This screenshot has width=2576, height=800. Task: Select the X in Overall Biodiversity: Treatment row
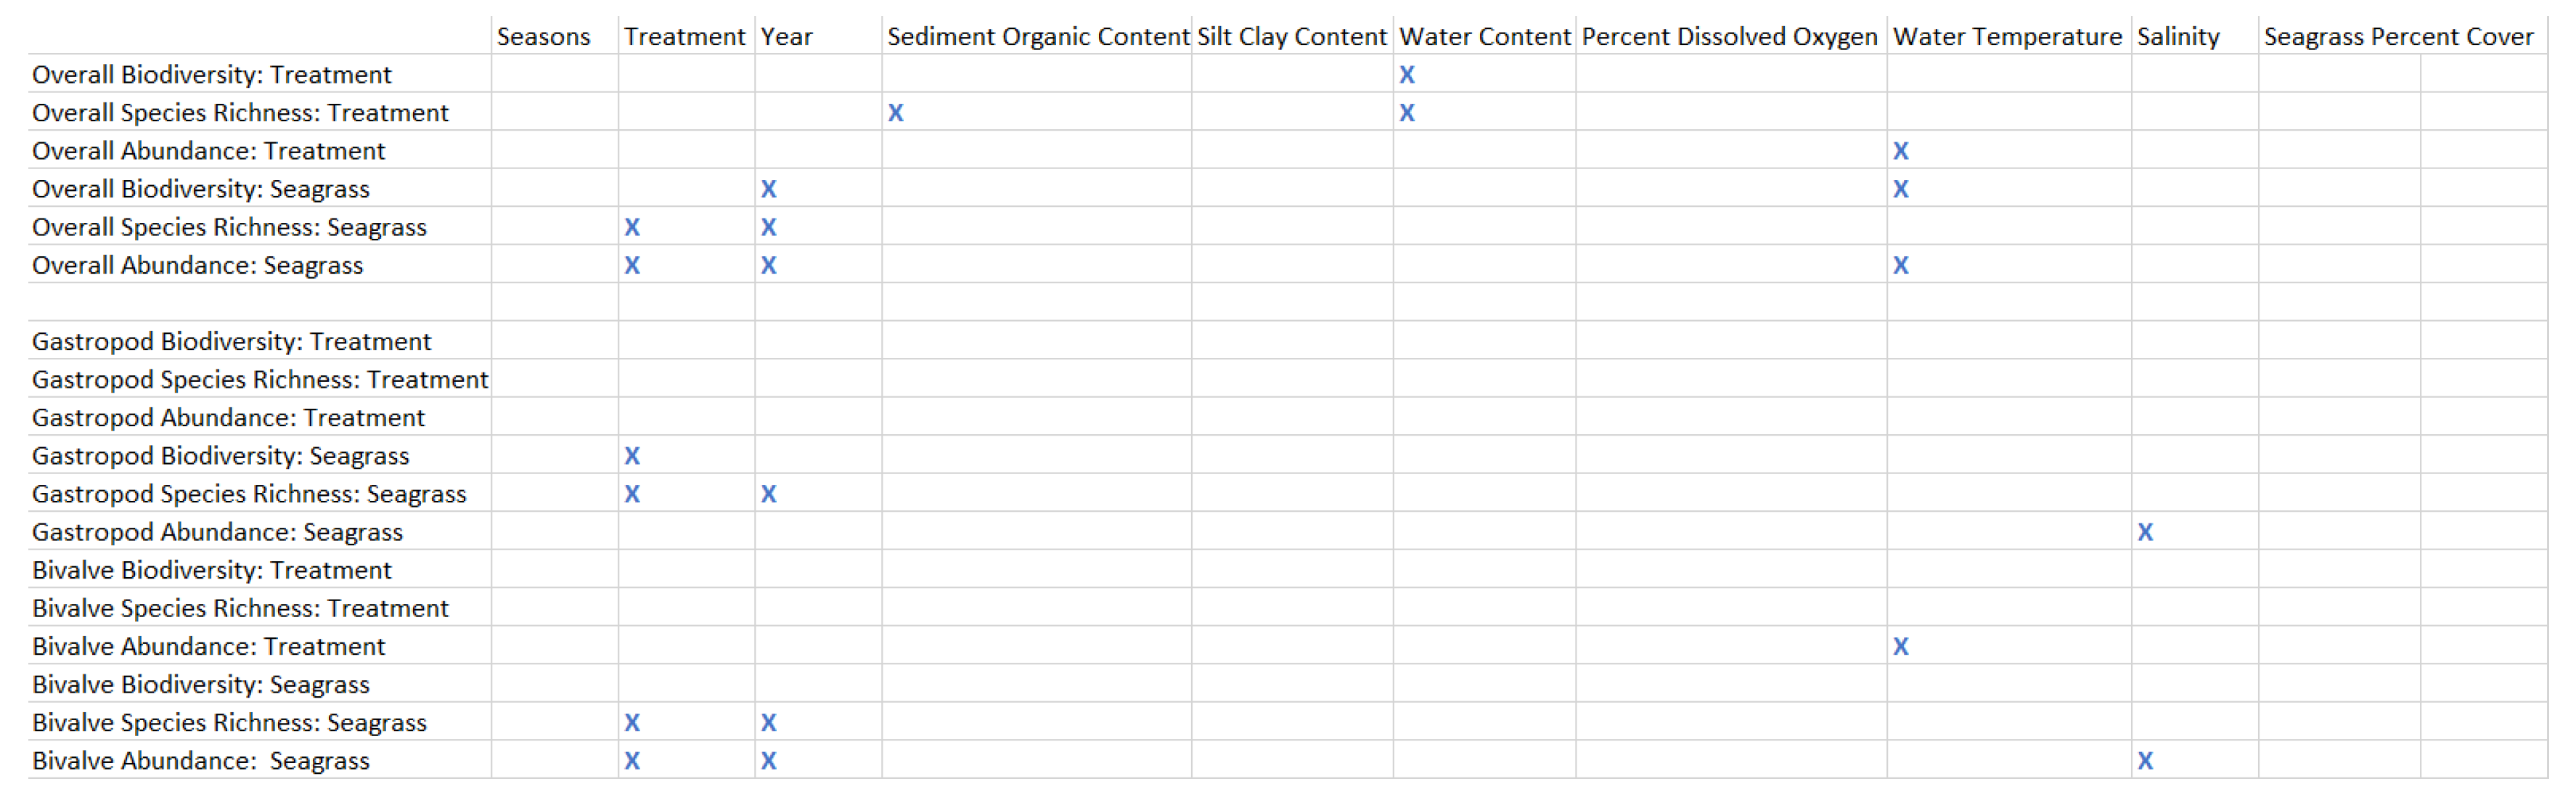point(1406,75)
